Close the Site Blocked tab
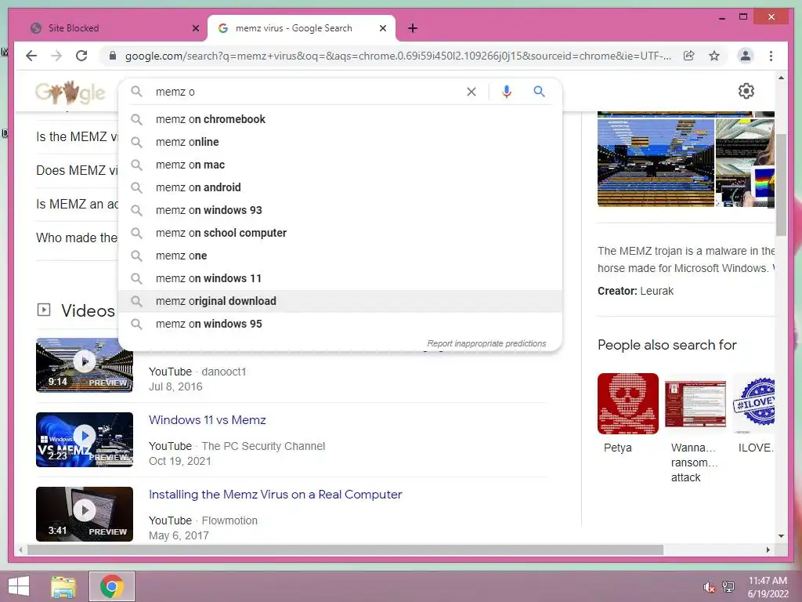The height and width of the screenshot is (602, 802). (x=195, y=28)
